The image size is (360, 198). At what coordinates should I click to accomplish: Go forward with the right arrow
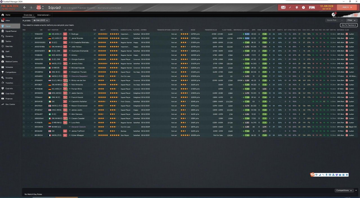(31, 8)
